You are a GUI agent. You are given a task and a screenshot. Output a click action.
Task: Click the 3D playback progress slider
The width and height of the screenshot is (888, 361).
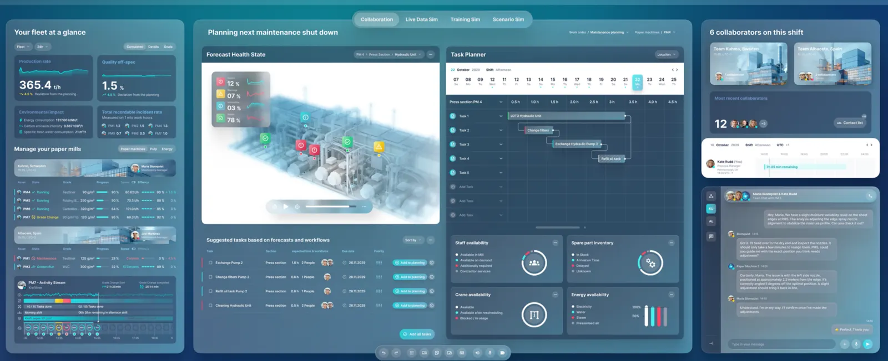click(x=331, y=207)
